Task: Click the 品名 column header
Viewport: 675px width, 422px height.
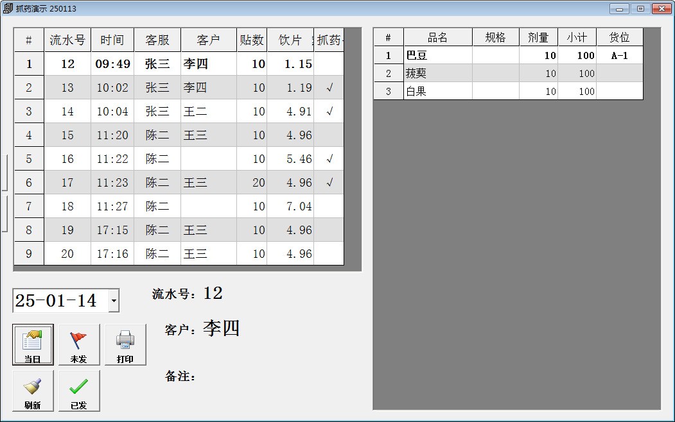Action: pyautogui.click(x=437, y=37)
